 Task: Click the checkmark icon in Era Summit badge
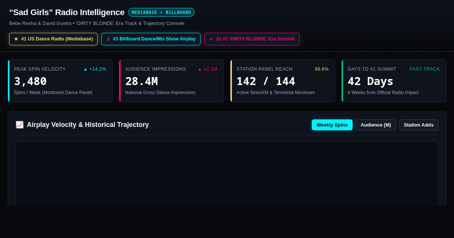(x=211, y=39)
